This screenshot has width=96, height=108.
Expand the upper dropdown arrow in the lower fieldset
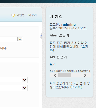click(x=25, y=80)
